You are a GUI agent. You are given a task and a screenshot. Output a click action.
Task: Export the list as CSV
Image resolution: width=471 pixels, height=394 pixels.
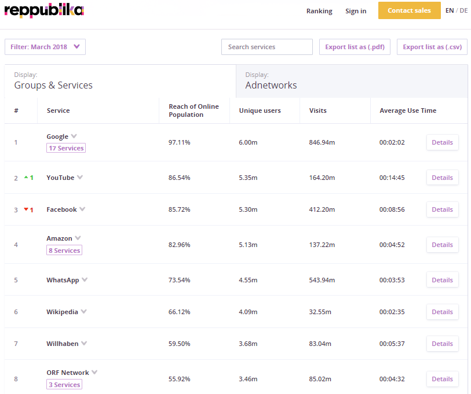[x=432, y=47]
